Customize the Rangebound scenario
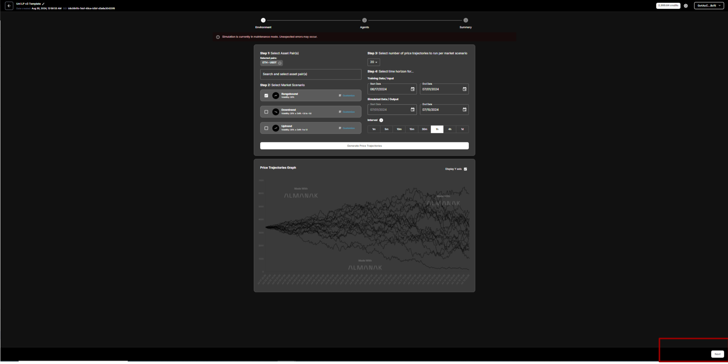This screenshot has width=728, height=364. tap(347, 95)
